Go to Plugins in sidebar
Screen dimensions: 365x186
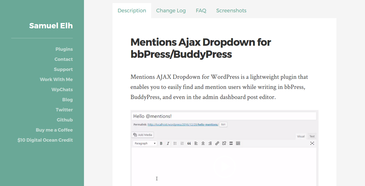pos(64,49)
